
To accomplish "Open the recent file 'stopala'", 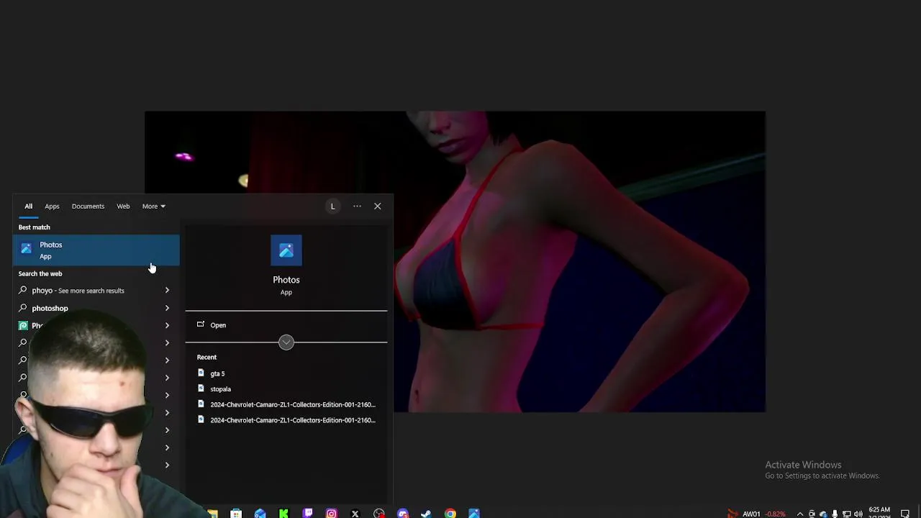I will (220, 389).
